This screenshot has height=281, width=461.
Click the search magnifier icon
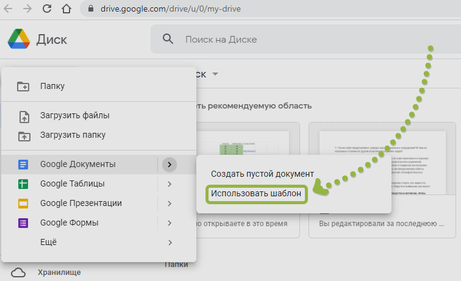click(168, 40)
